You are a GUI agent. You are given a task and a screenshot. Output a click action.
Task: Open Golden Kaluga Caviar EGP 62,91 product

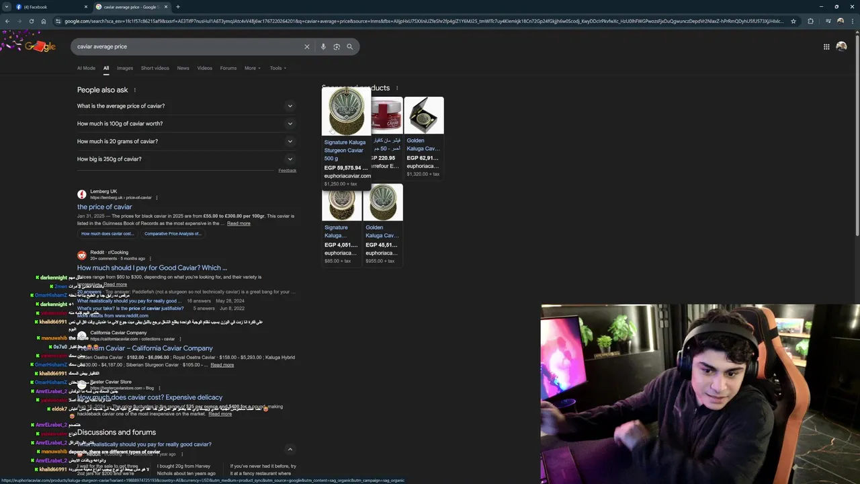tap(423, 138)
